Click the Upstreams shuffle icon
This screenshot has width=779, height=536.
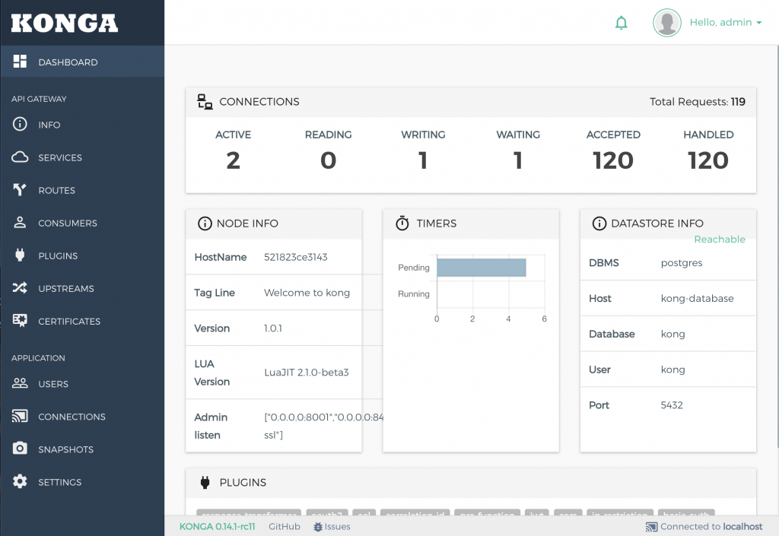[20, 288]
